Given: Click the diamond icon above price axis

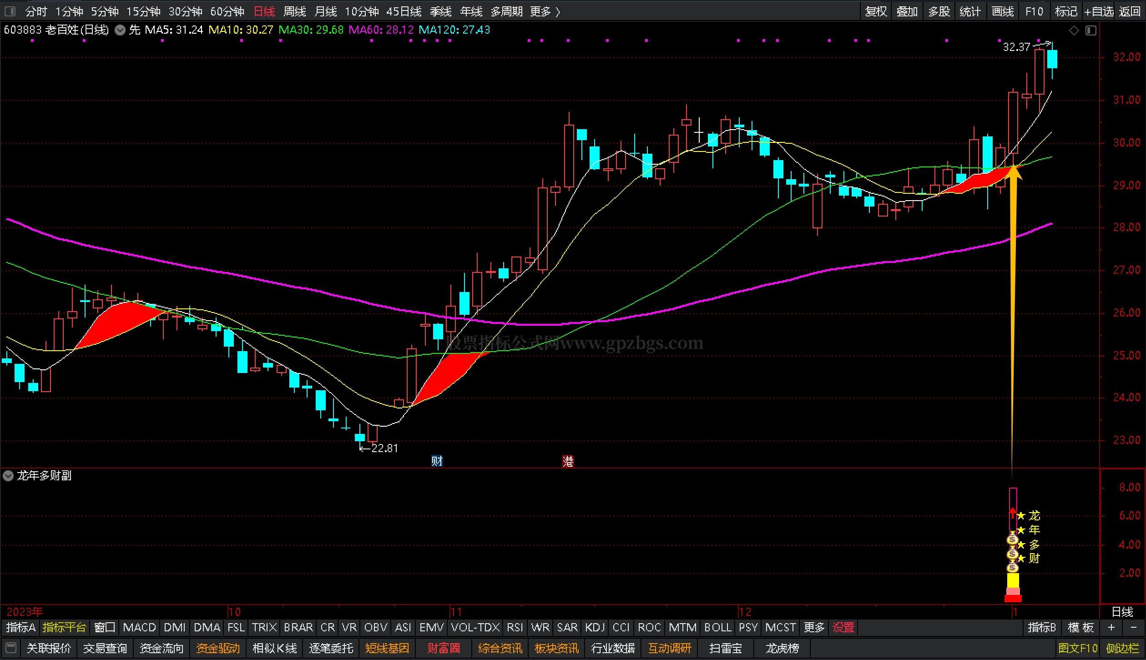Looking at the screenshot, I should pos(1074,30).
